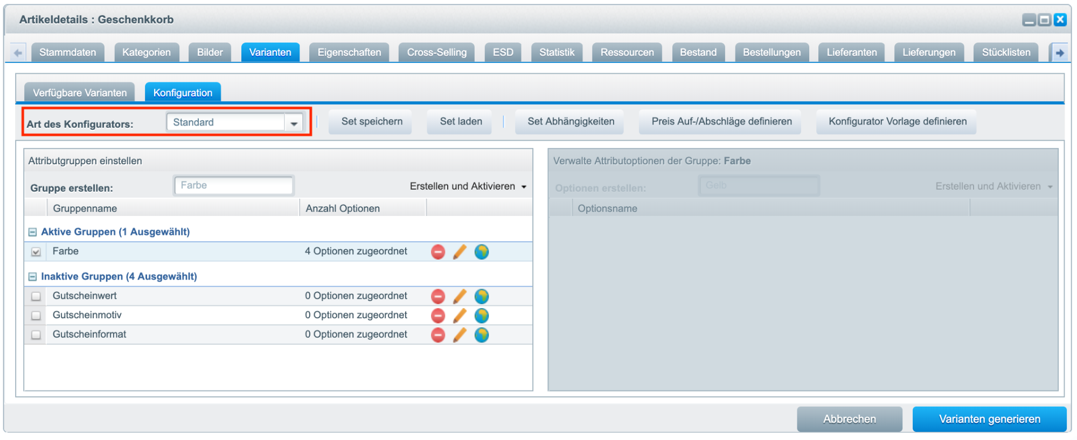1077x440 pixels.
Task: Collapse the Aktive Gruppen section
Action: click(32, 232)
